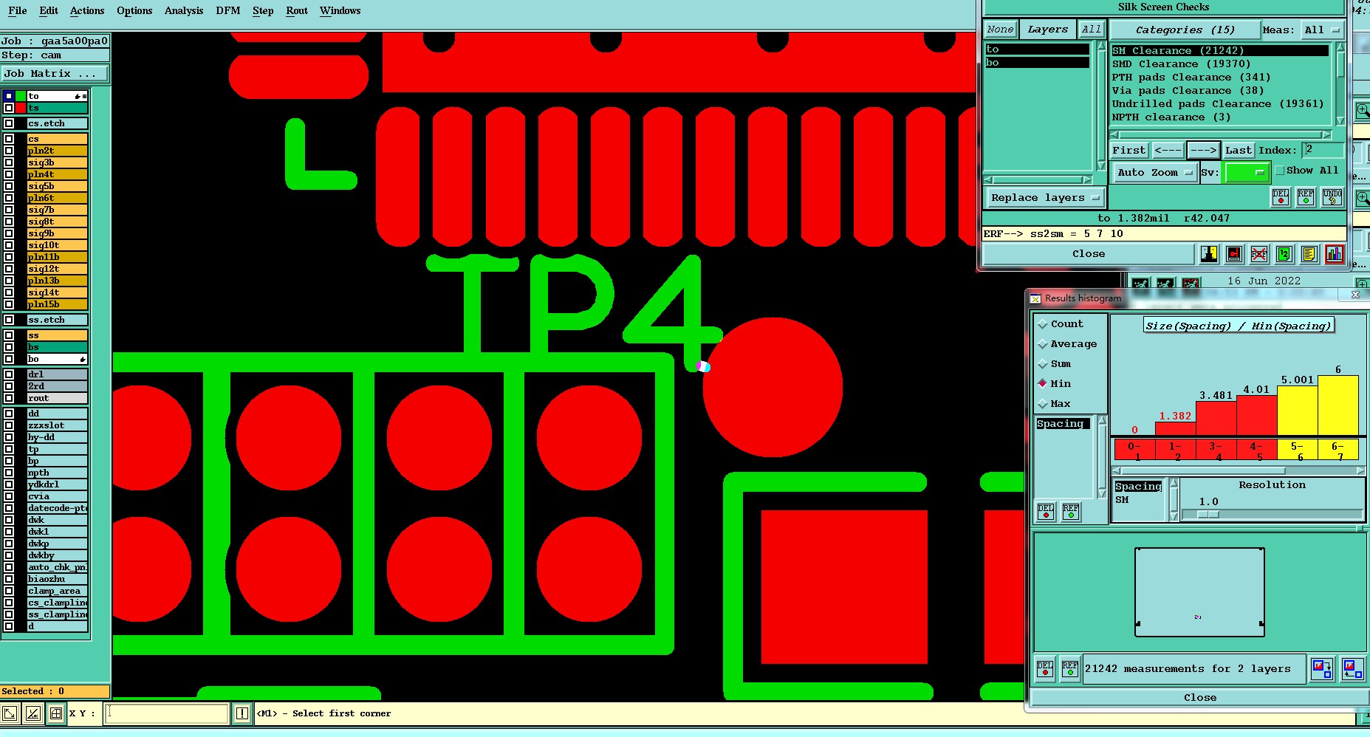Close the Results histogram window via Close

point(1200,698)
